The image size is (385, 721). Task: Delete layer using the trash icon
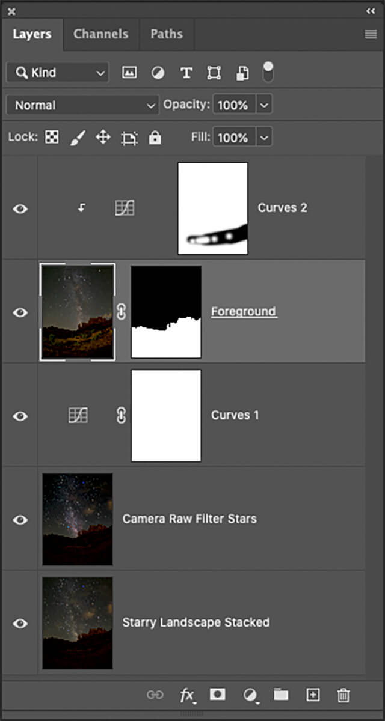tap(343, 695)
